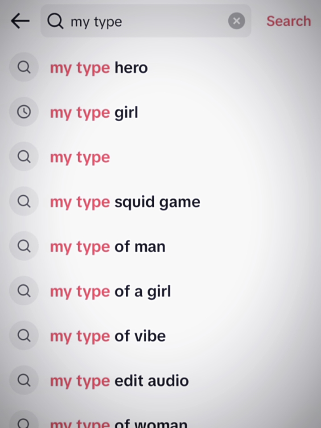Screen dimensions: 321x428
Task: Tap the search icon beside "my type of vibe"
Action: click(x=24, y=335)
